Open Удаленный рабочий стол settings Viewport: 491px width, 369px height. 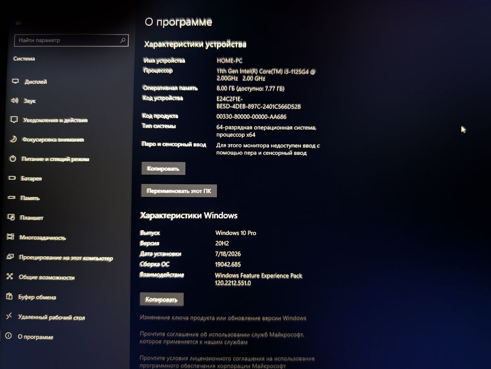51,317
